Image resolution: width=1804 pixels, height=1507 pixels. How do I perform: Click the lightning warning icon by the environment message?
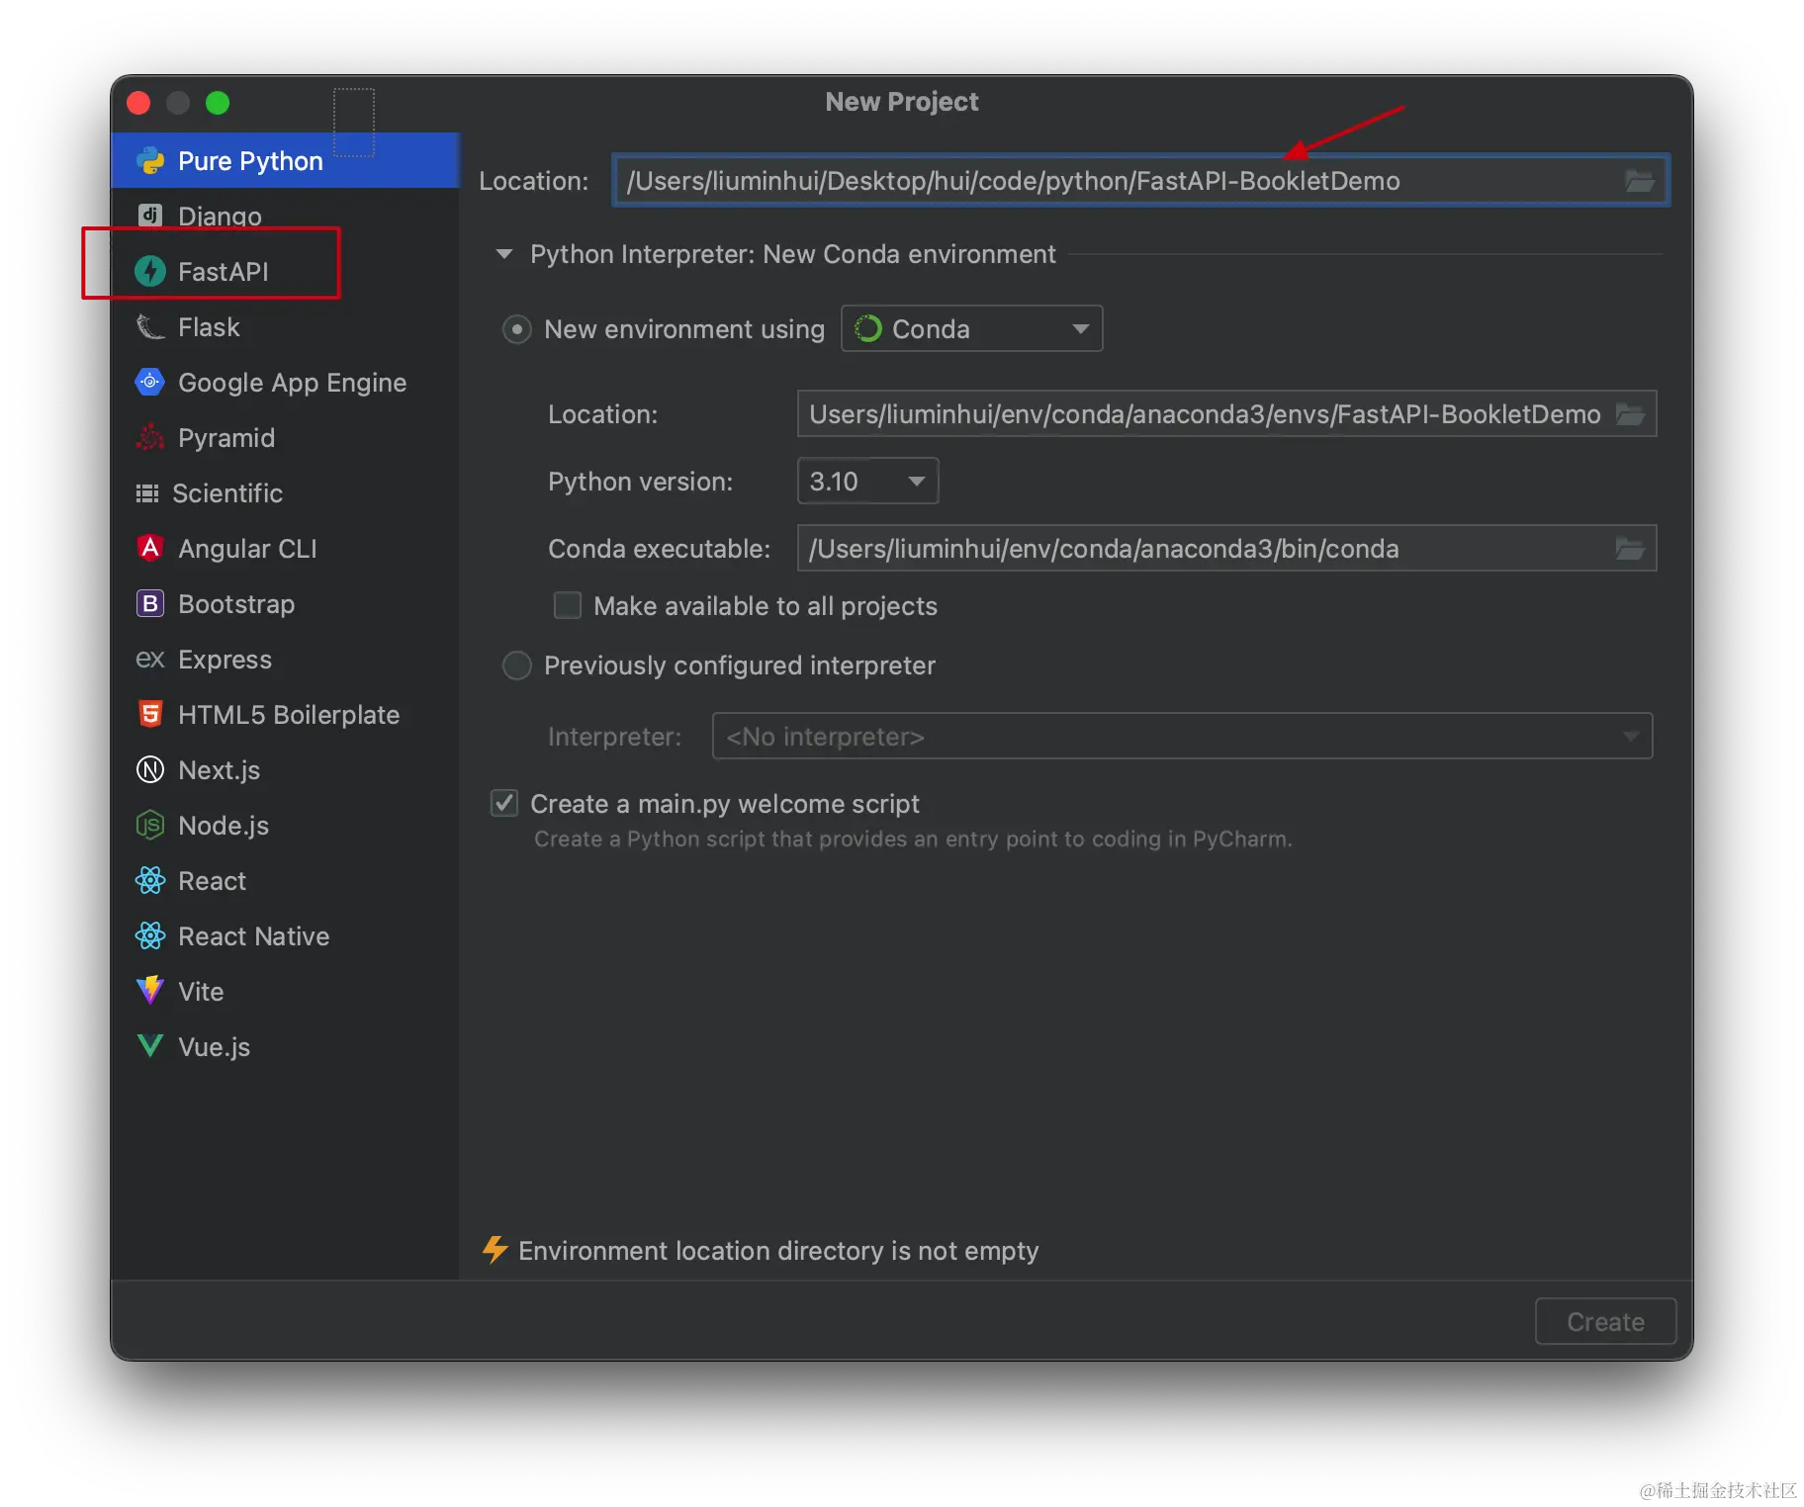(x=495, y=1250)
